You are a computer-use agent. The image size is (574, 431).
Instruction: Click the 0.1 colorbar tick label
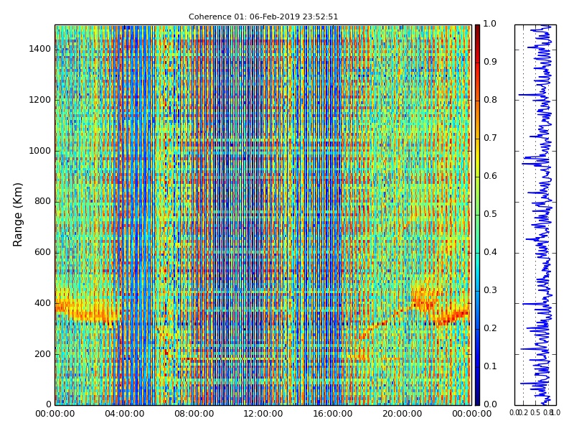click(490, 366)
